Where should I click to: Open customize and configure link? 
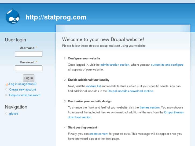(167, 65)
